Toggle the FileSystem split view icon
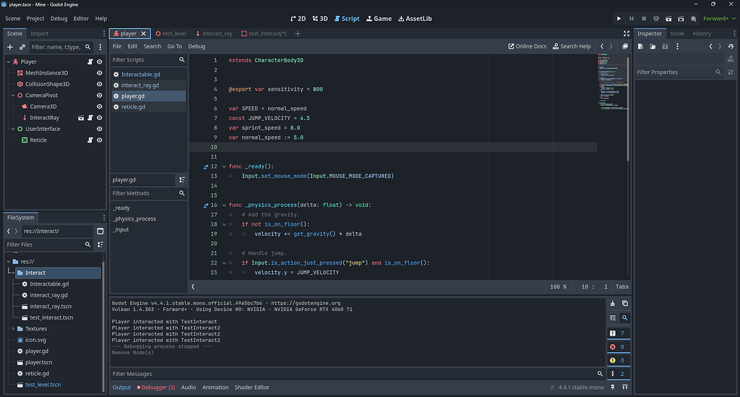740x397 pixels. (x=100, y=231)
